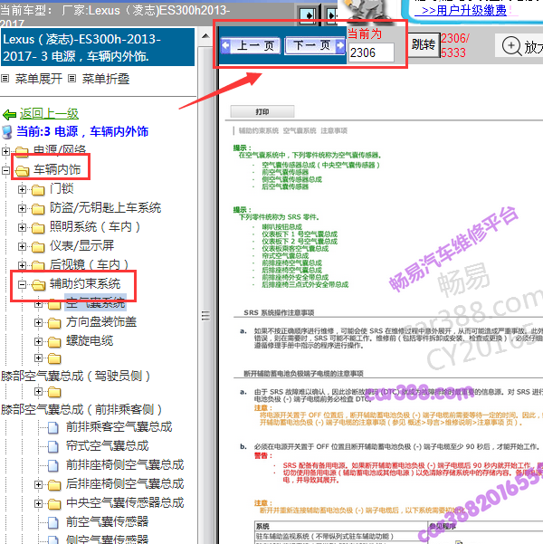Expand the 后视镜（车内）node
543x544 pixels.
(22, 265)
